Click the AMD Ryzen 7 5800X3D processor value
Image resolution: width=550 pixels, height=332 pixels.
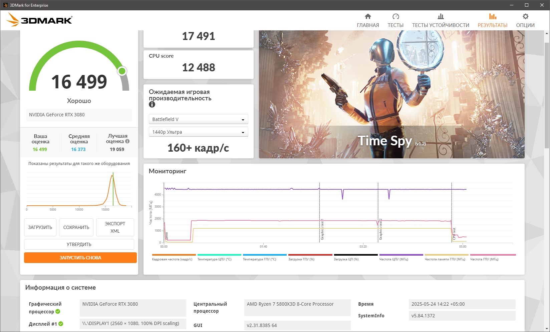click(297, 307)
